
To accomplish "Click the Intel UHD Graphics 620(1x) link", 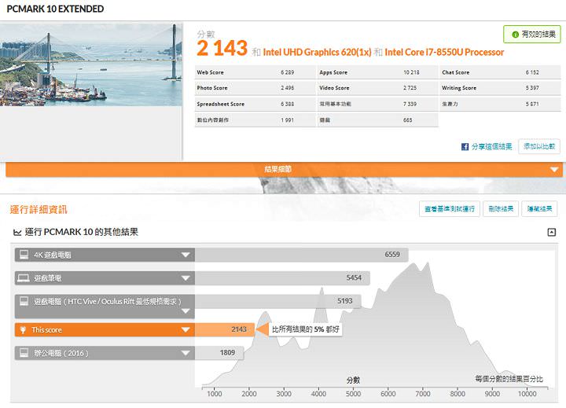I will click(317, 53).
